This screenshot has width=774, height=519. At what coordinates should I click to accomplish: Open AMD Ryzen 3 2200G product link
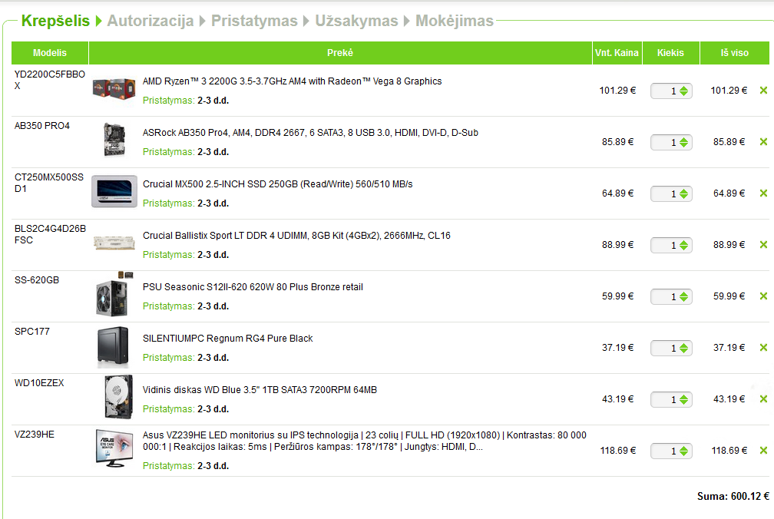[293, 81]
